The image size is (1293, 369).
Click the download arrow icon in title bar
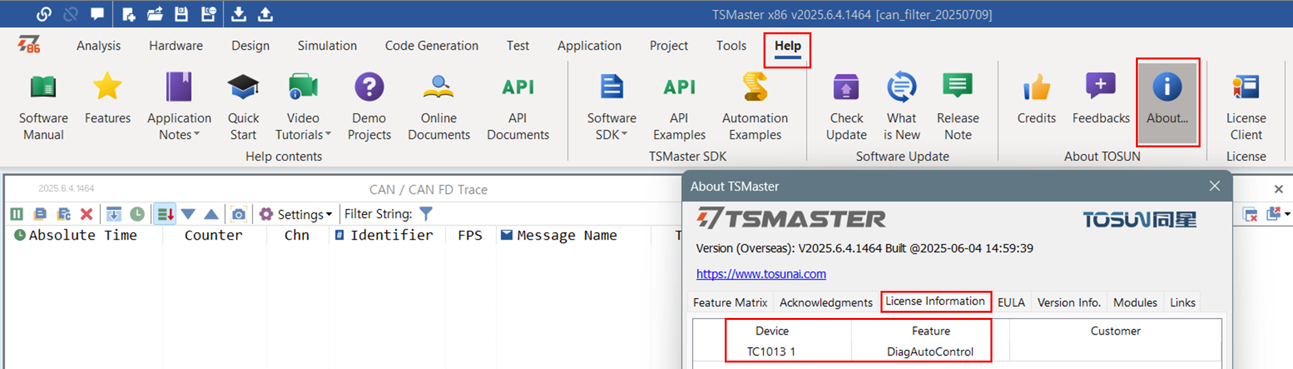239,14
